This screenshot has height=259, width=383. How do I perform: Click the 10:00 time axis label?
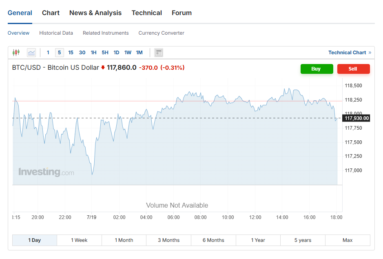[x=228, y=217]
